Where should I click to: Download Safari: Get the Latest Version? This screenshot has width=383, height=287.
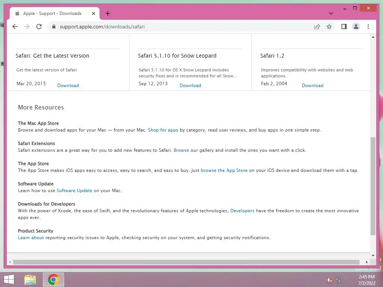[x=68, y=86]
